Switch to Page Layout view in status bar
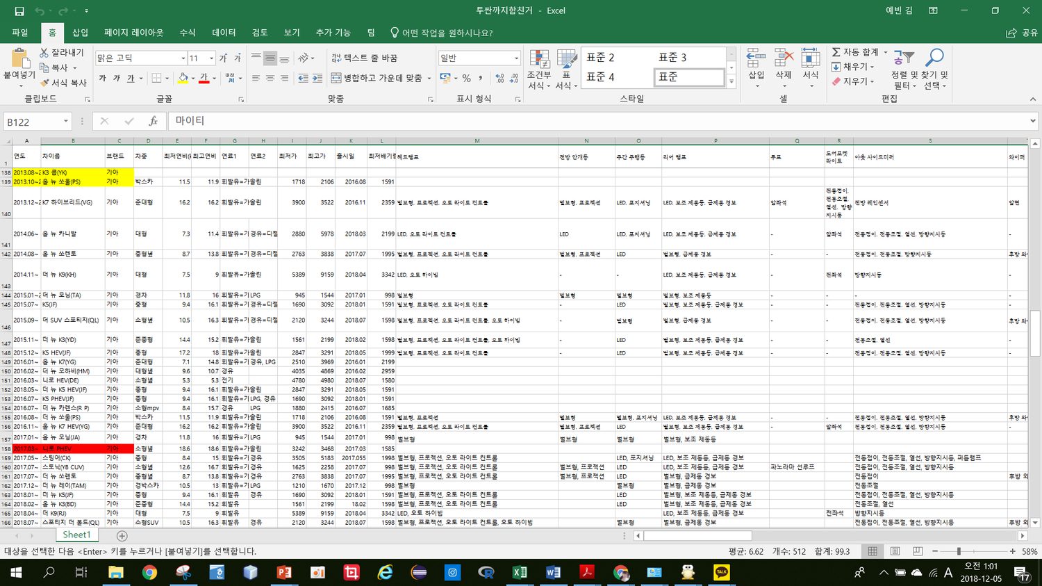The width and height of the screenshot is (1042, 586). pyautogui.click(x=895, y=551)
